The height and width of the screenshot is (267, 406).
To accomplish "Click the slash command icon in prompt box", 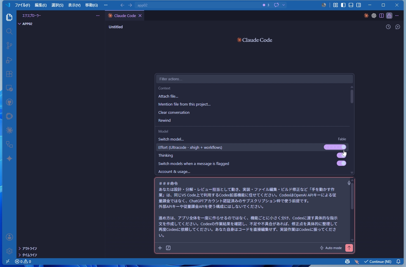I will click(x=168, y=248).
